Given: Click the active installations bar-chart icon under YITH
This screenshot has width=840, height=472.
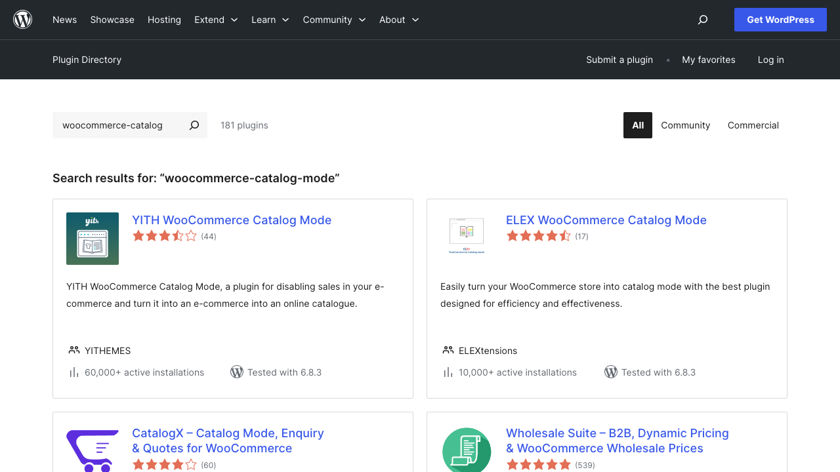Looking at the screenshot, I should [73, 372].
